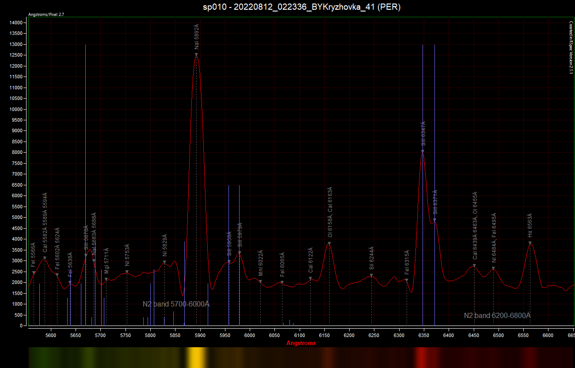The image size is (575, 368).
Task: Click the 'FeI 5566Å' line label
Action: pyautogui.click(x=34, y=255)
